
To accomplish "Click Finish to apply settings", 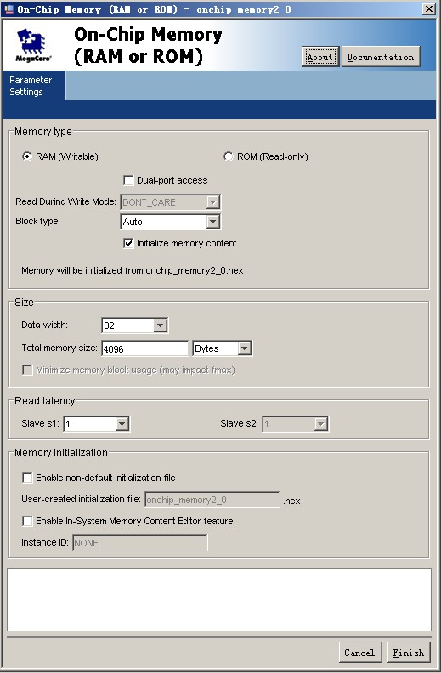I will click(x=409, y=653).
